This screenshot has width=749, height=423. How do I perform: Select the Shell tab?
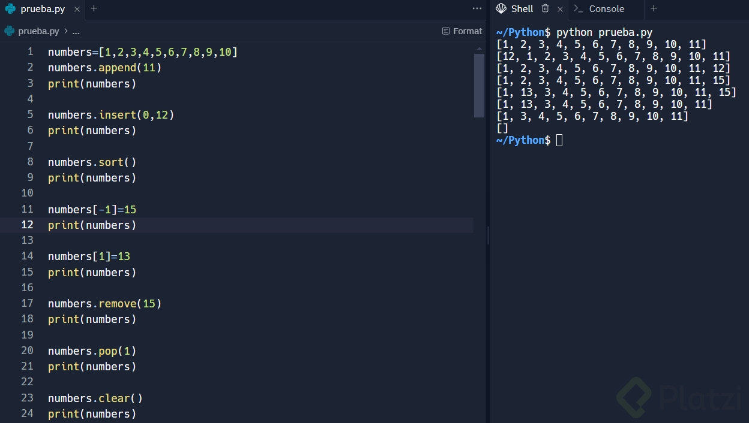[522, 8]
